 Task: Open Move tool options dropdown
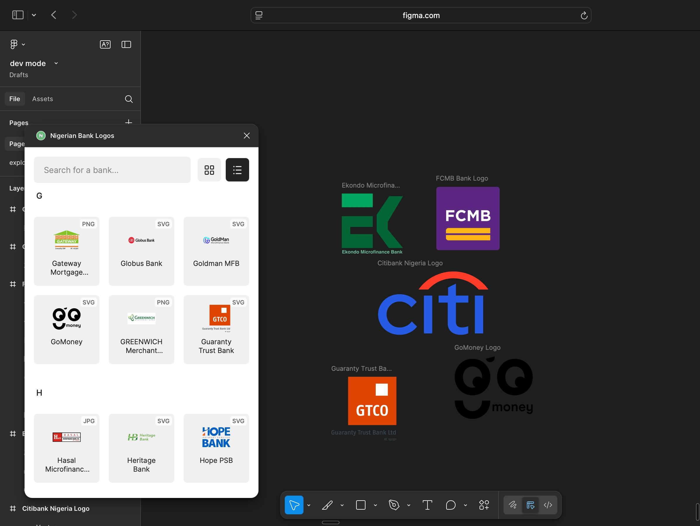pos(309,506)
